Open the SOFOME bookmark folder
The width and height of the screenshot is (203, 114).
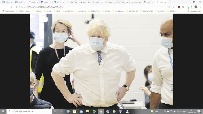pyautogui.click(x=172, y=11)
